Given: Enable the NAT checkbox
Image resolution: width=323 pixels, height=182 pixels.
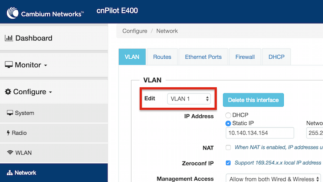Looking at the screenshot, I should coord(228,147).
